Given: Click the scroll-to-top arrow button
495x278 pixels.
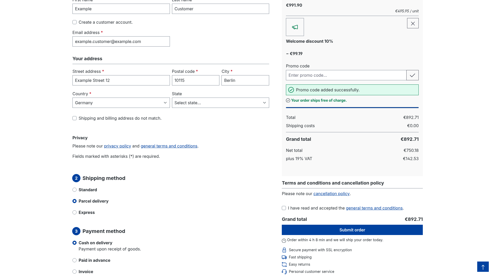Looking at the screenshot, I should 483,267.
